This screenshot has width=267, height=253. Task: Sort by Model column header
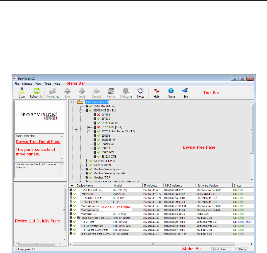[127, 186]
